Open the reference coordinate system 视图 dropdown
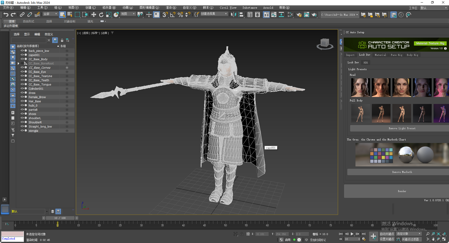449x243 pixels. [128, 14]
